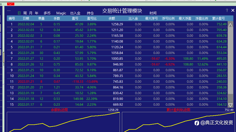Select the date cell 2022.02.02
Image resolution: width=236 pixels, height=132 pixels.
tap(26, 36)
